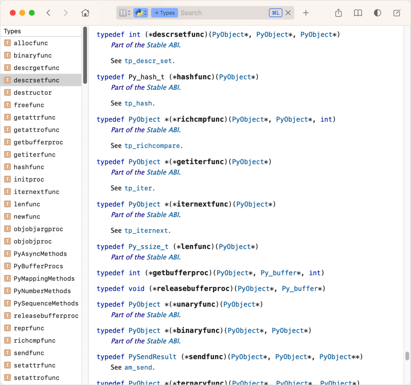
Task: Click the Types sidebar header
Action: [x=12, y=31]
